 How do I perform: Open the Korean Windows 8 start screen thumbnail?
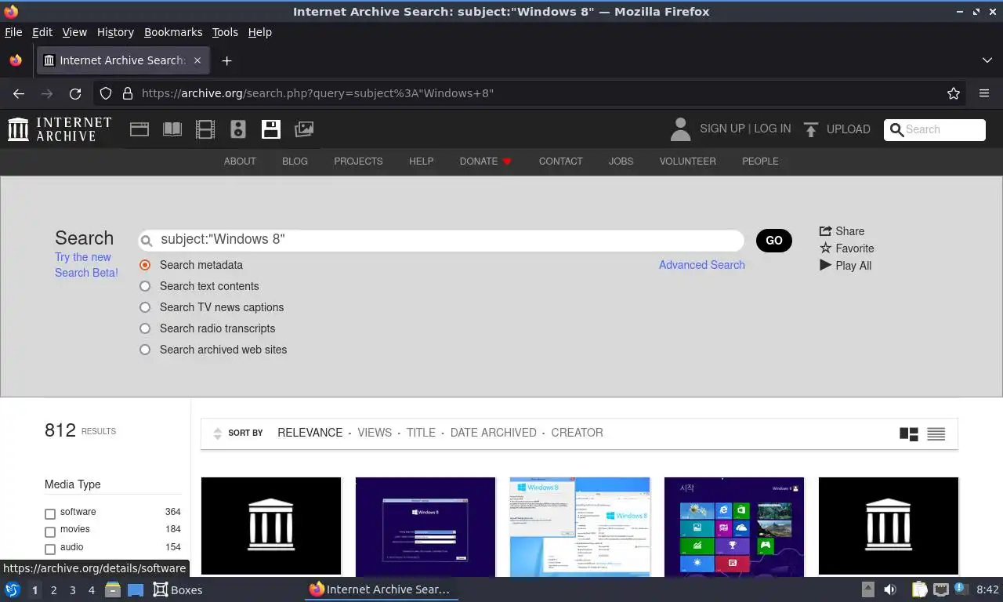pyautogui.click(x=734, y=526)
